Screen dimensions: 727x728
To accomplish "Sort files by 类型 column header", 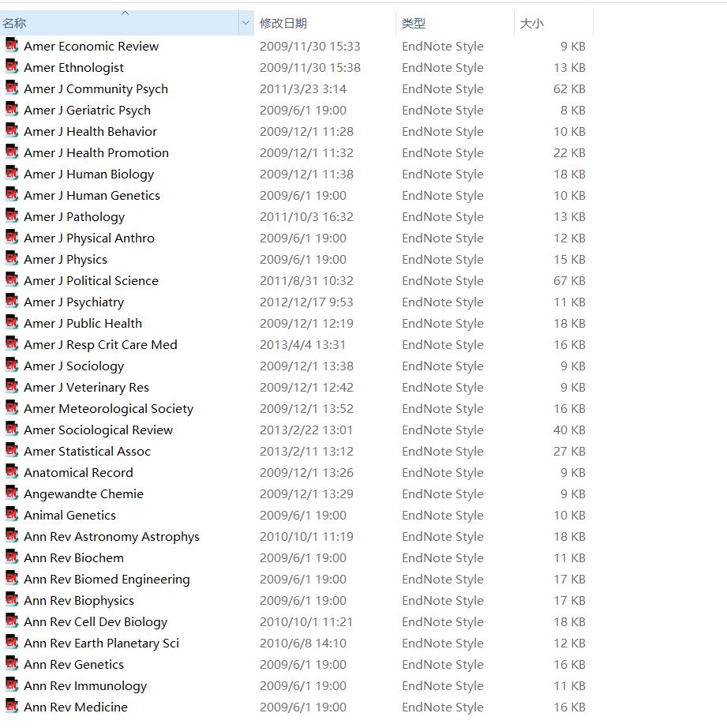I will pos(455,23).
